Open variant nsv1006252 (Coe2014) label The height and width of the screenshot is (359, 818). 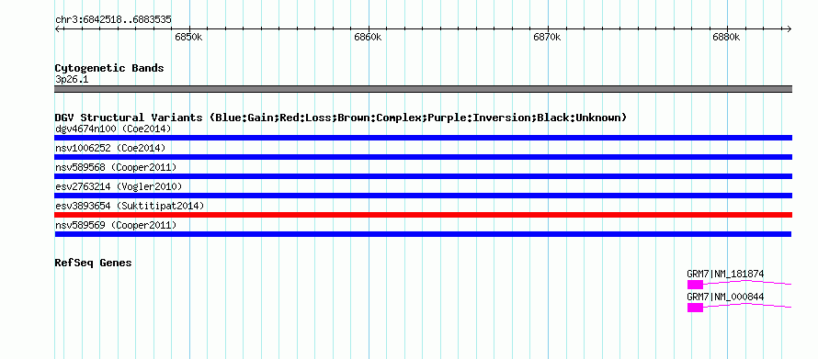(110, 148)
